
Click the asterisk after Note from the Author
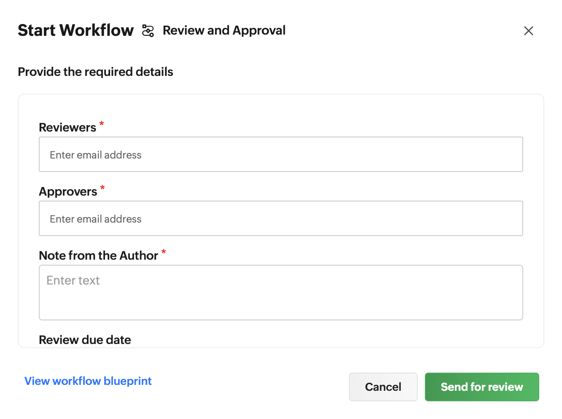163,252
